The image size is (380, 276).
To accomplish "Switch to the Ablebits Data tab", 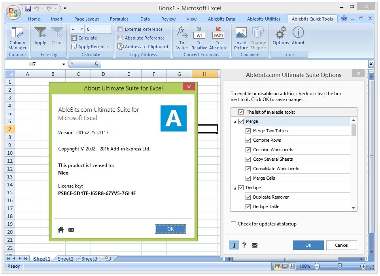I will pos(221,19).
